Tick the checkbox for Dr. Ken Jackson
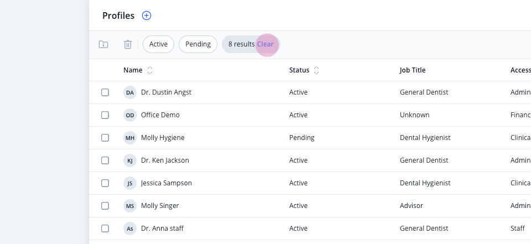Viewport: 531px width, 244px height. [105, 160]
